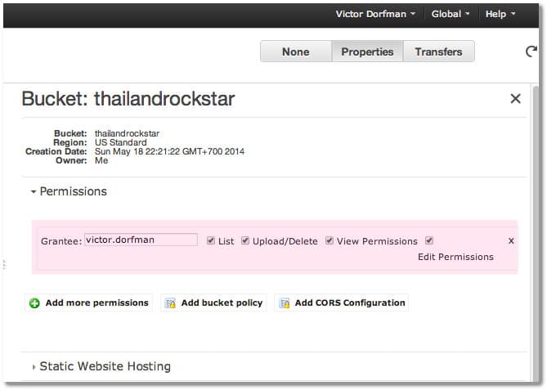Collapse the Permissions section
Screen dimensions: 547x390
pyautogui.click(x=34, y=191)
